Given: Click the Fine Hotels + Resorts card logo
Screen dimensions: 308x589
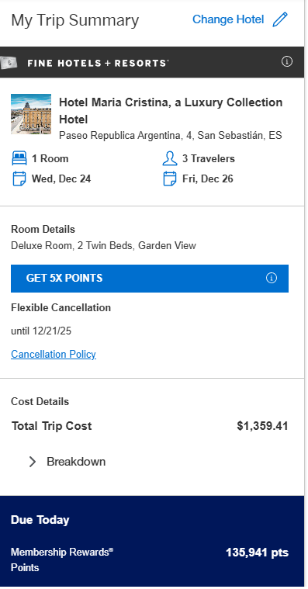Looking at the screenshot, I should [9, 62].
